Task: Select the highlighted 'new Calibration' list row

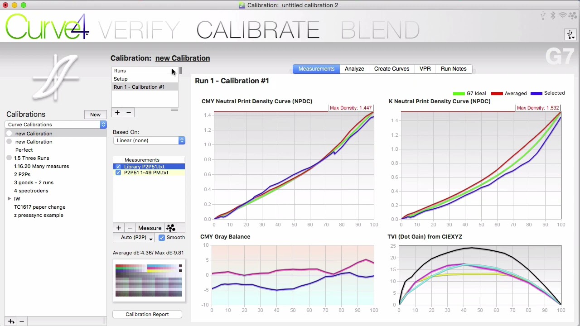Action: click(x=56, y=134)
